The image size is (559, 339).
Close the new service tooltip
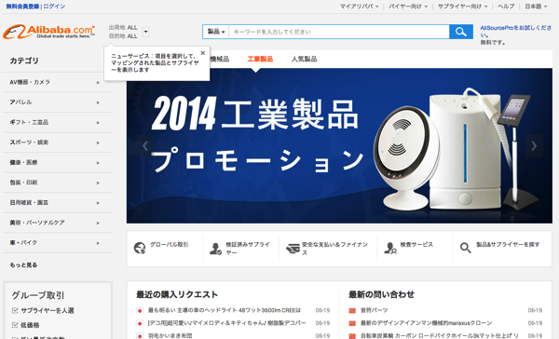coord(203,53)
